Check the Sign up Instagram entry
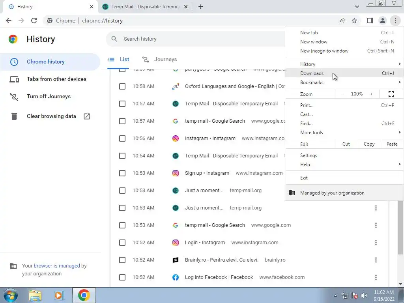 (122, 173)
